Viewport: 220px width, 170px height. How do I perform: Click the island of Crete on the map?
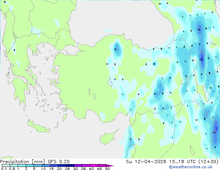[x=39, y=127]
